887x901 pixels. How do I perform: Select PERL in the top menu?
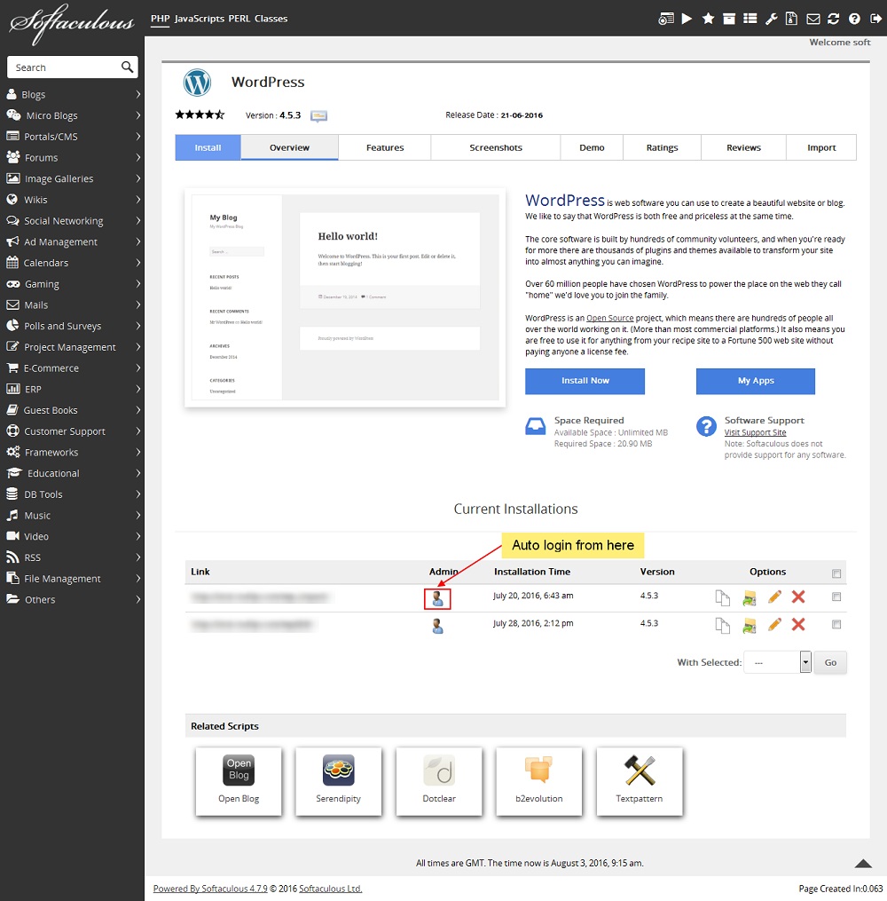pyautogui.click(x=239, y=19)
